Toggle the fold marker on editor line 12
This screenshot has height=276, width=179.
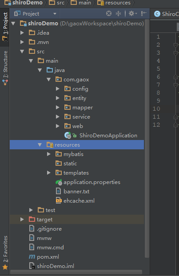(x=175, y=125)
